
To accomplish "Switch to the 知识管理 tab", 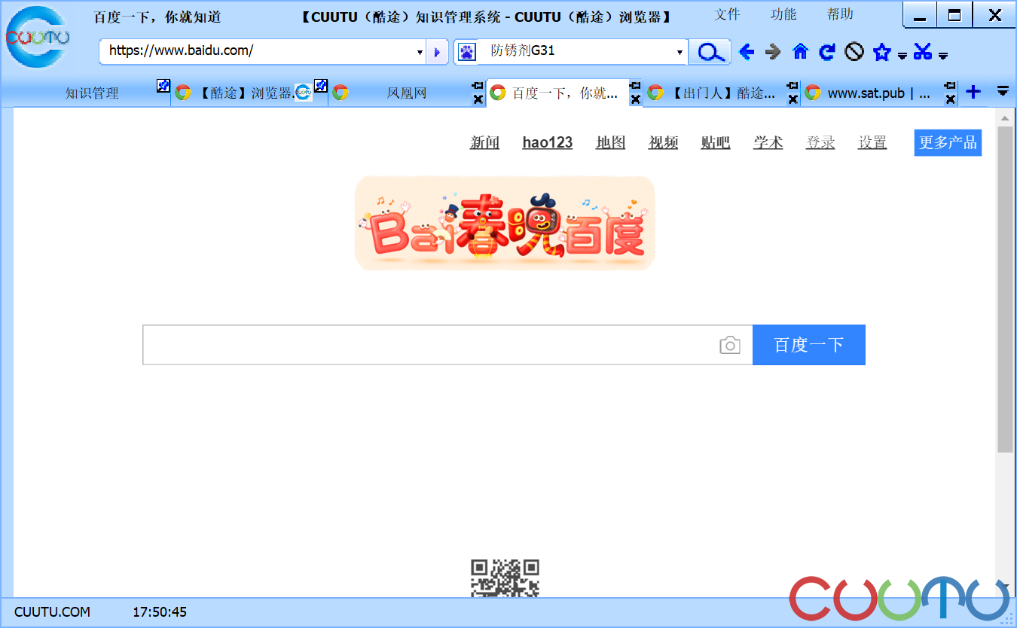I will (x=92, y=93).
